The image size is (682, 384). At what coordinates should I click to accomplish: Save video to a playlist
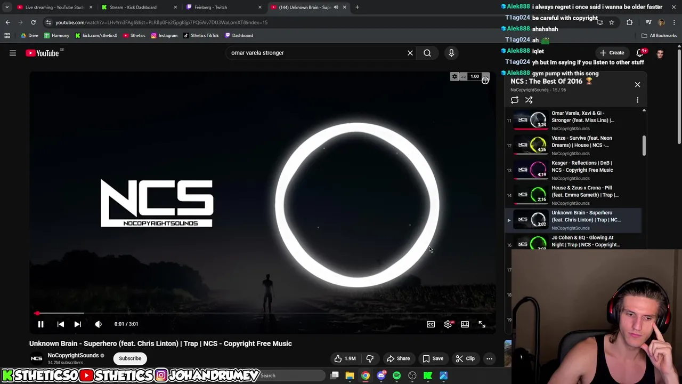[x=433, y=358]
